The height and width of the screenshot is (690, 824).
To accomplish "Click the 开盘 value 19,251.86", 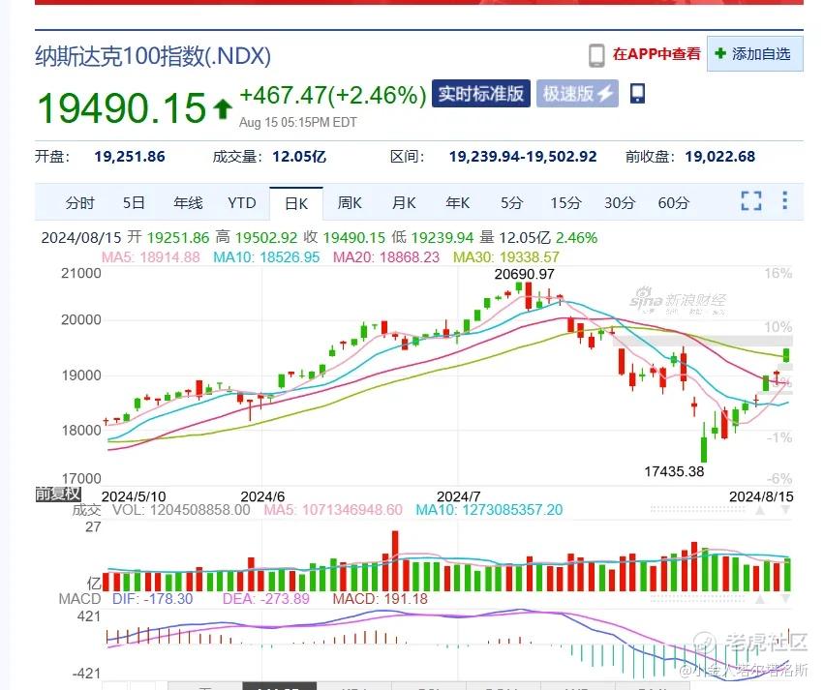I will pos(130,157).
